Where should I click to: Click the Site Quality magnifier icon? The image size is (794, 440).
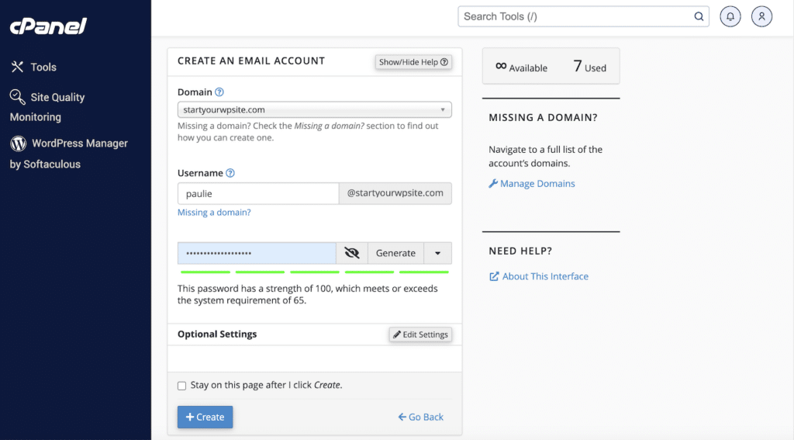[17, 97]
